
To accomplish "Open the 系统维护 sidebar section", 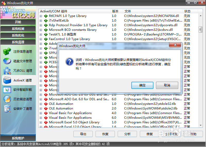I will (x=18, y=138).
